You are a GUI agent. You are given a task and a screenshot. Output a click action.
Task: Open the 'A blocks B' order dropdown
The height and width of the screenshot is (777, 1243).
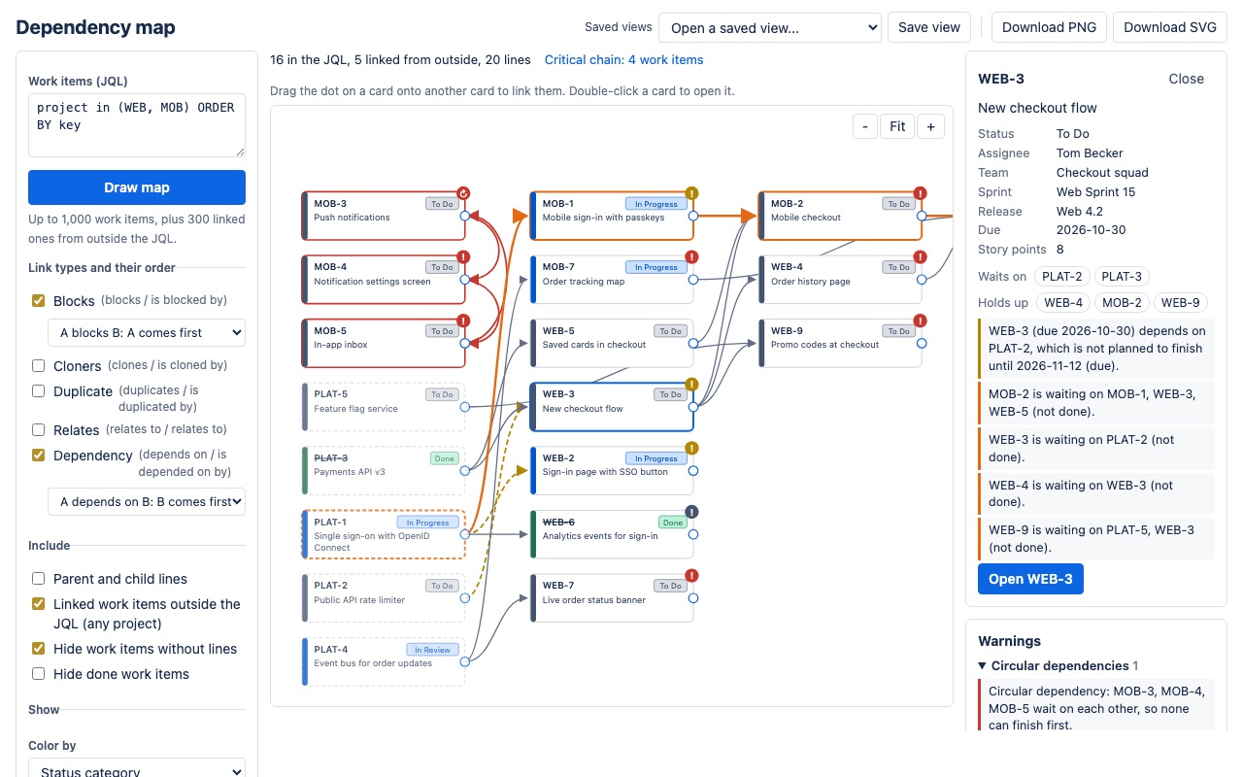coord(147,332)
